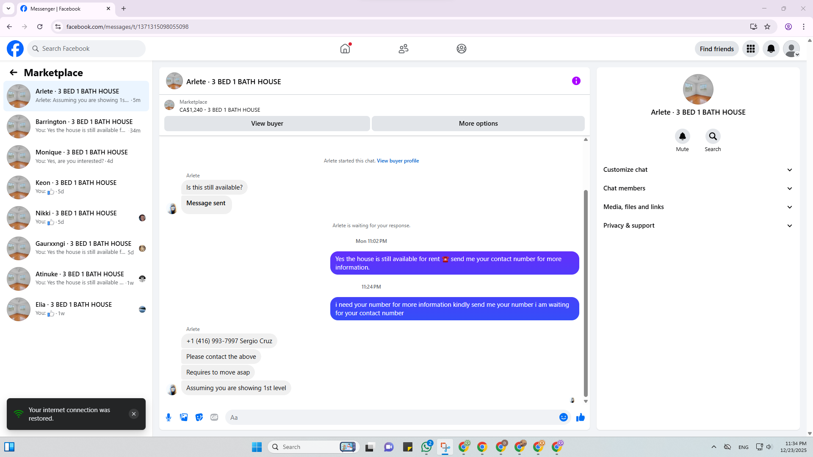Open the emoji picker in message box
813x457 pixels.
tap(563, 417)
